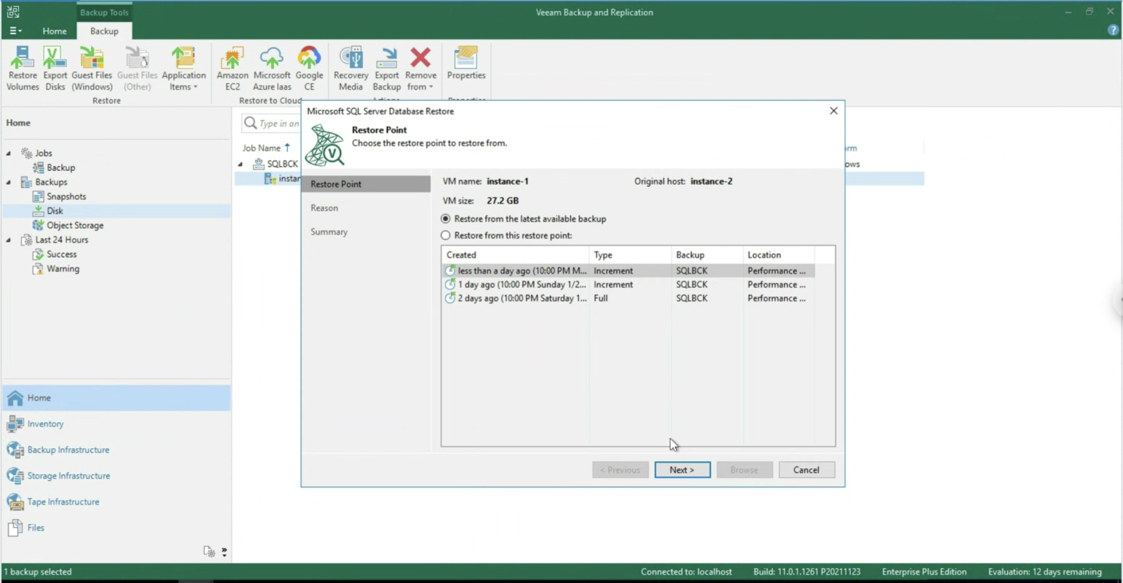Select the 2 days ago Full restore point
This screenshot has height=583, width=1123.
click(x=628, y=298)
